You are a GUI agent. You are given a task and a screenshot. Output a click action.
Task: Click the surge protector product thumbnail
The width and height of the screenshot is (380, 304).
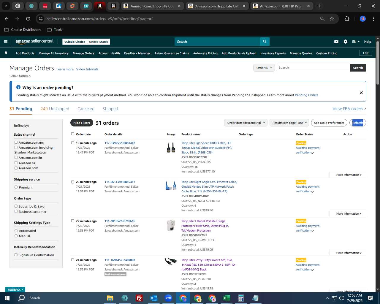tap(171, 225)
